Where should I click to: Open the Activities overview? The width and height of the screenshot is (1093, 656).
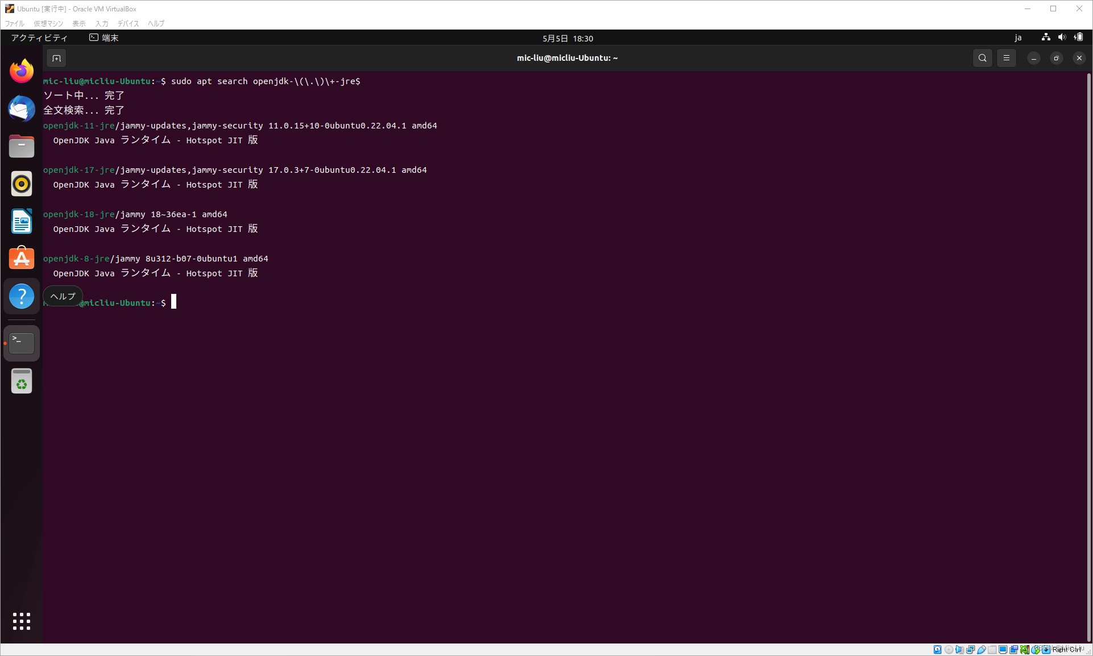[39, 38]
